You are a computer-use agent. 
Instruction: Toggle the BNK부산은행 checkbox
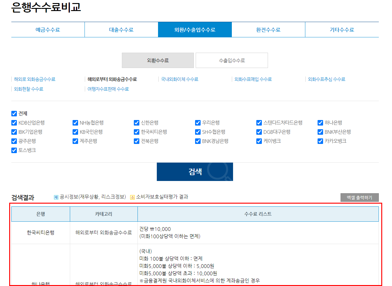320,132
